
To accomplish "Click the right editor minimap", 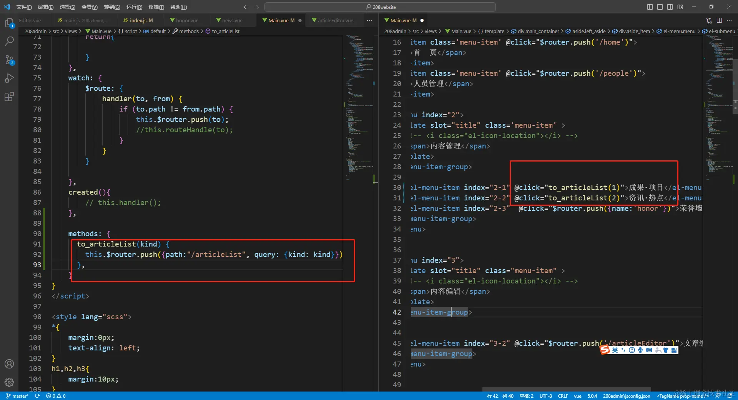I will click(719, 108).
